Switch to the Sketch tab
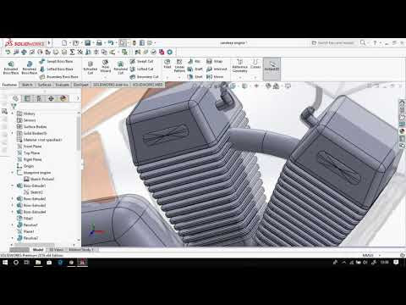 pyautogui.click(x=27, y=85)
